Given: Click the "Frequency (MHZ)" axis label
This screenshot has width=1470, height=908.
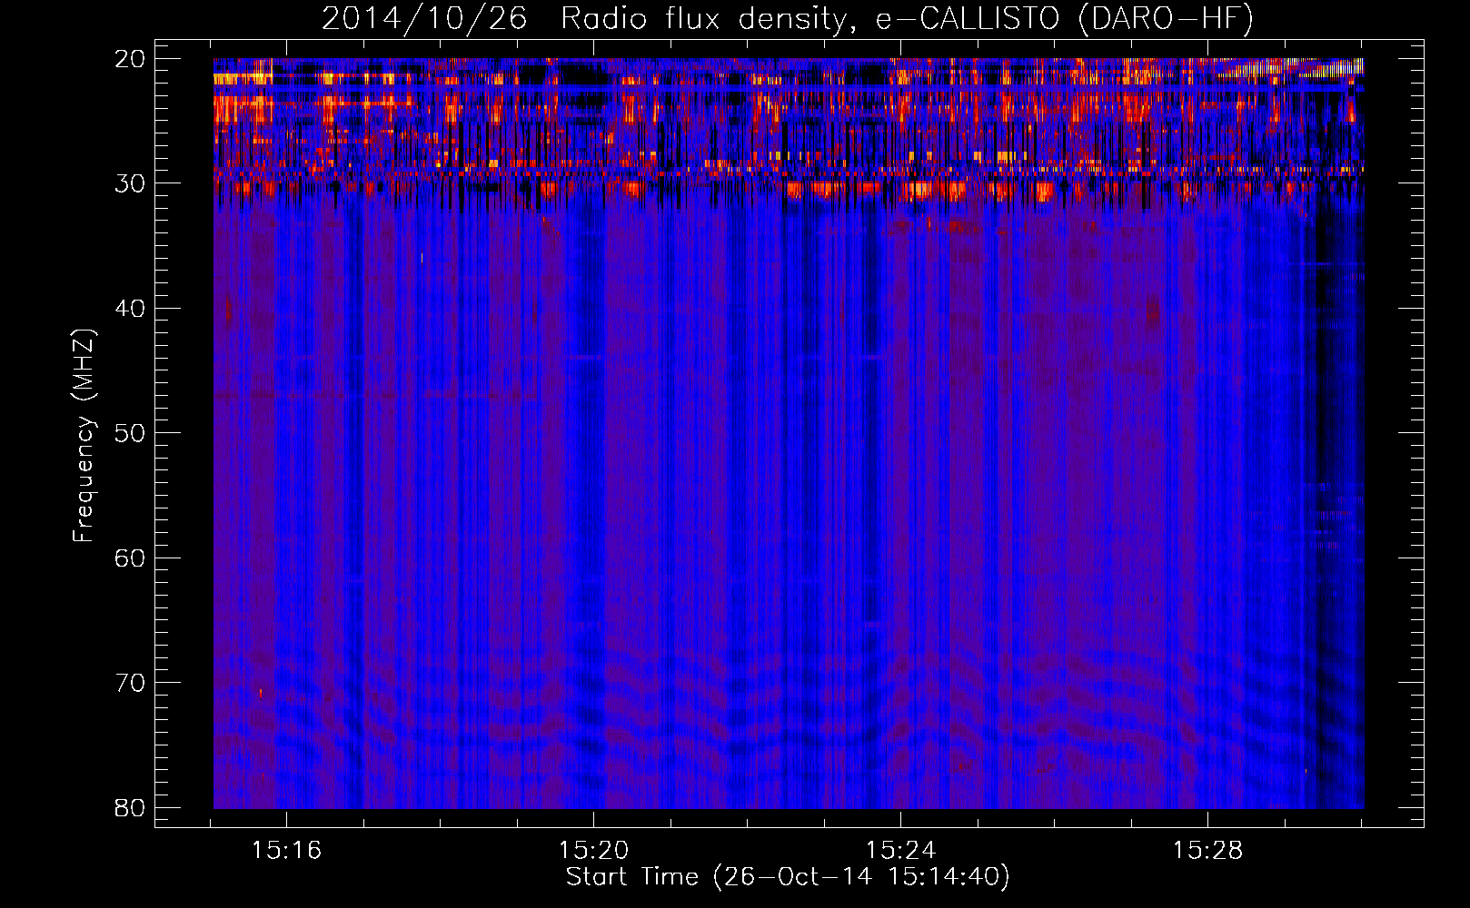Looking at the screenshot, I should [84, 436].
